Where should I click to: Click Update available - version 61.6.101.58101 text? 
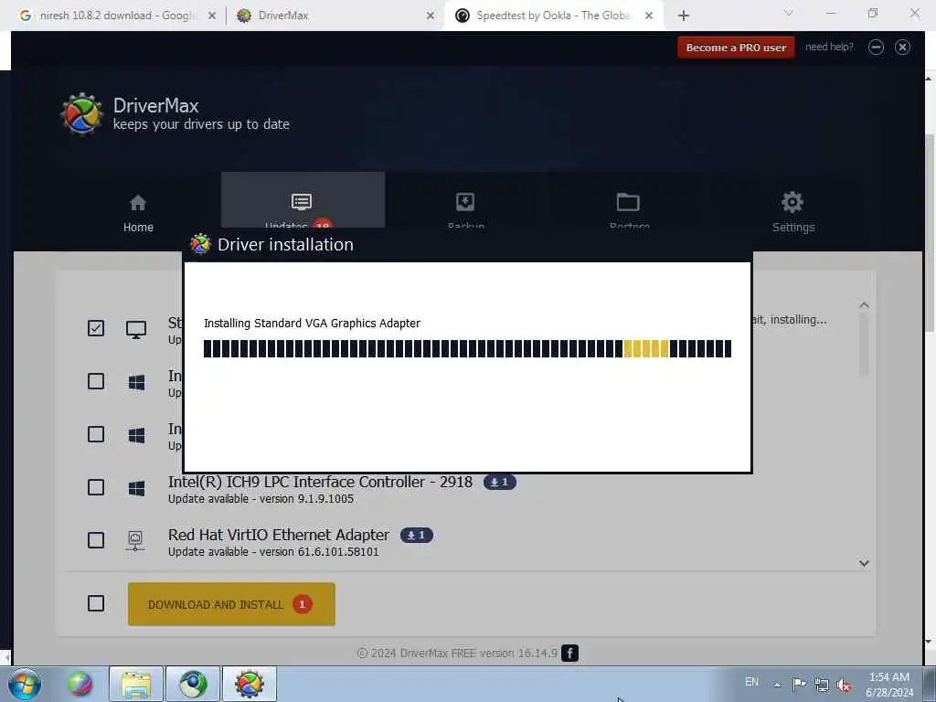point(273,551)
